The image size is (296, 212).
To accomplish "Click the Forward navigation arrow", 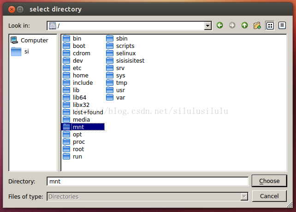I will pos(232,25).
